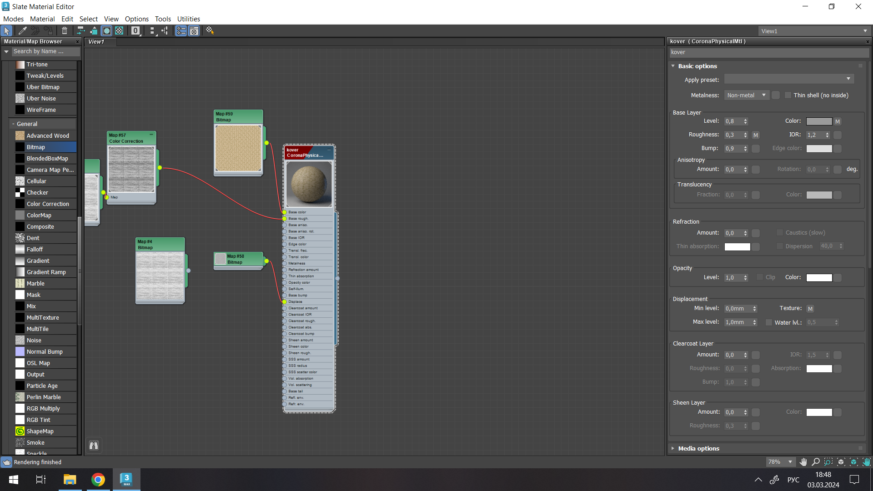Screen dimensions: 873x491
Task: Enable Thin shell (no inside) checkbox
Action: coord(788,95)
